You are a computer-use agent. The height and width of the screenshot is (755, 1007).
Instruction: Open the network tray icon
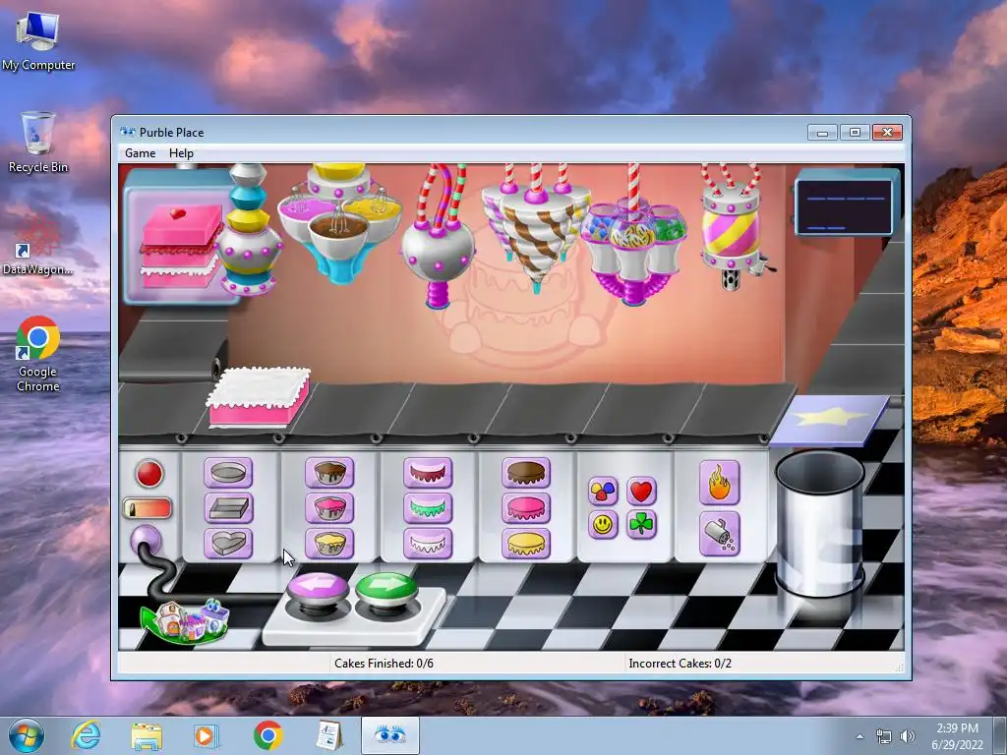pos(884,736)
